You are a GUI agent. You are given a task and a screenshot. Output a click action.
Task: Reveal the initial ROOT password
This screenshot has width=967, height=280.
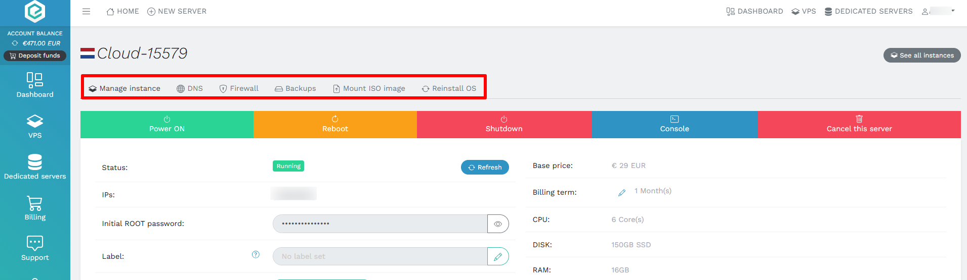coord(498,224)
